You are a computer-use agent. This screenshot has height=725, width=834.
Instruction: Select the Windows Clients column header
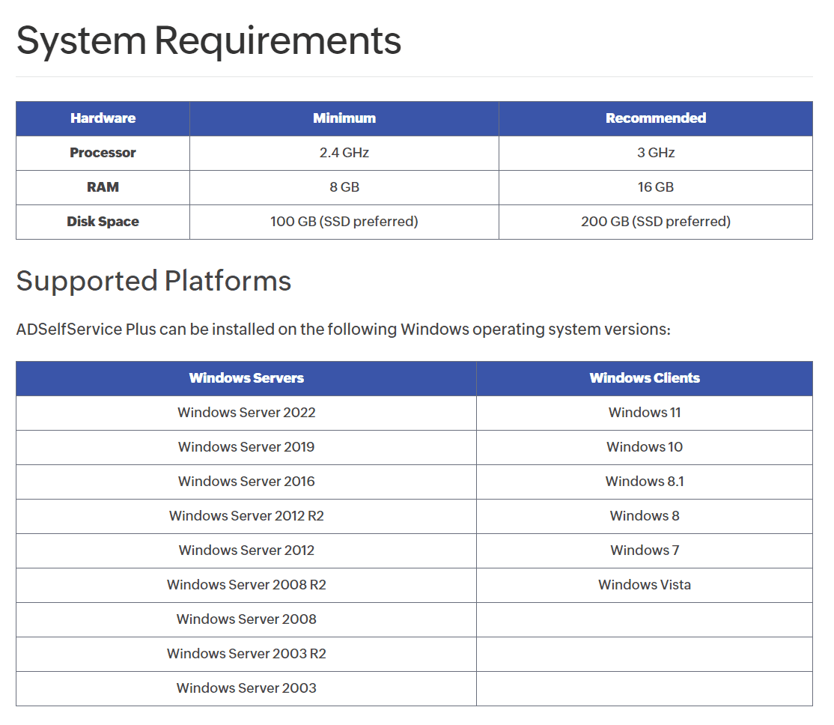645,378
